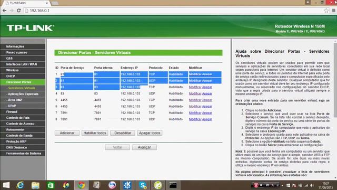Screen dimensions: 337x190
Task: Click Modificar for row 7 port 7891 TCP
Action: 195,112
